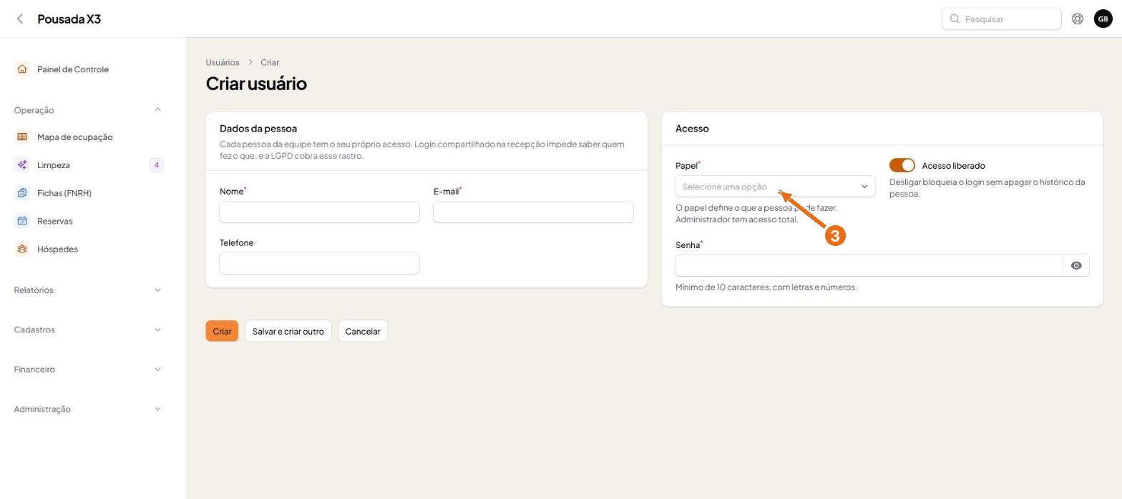The height and width of the screenshot is (499, 1122).
Task: Click the breadcrumb chevron separator
Action: (250, 62)
